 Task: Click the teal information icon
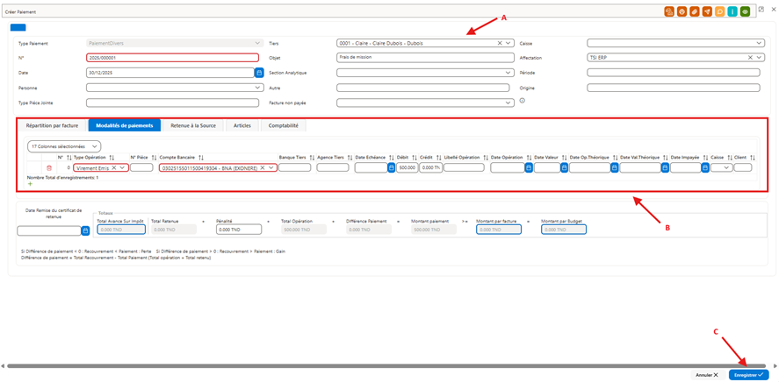732,11
